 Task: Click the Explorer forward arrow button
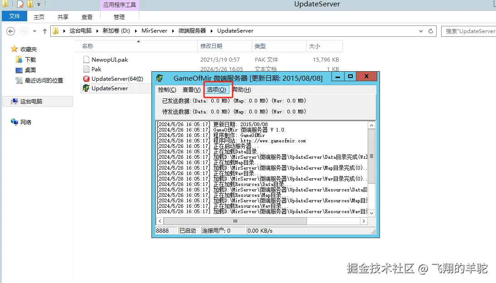(24, 31)
